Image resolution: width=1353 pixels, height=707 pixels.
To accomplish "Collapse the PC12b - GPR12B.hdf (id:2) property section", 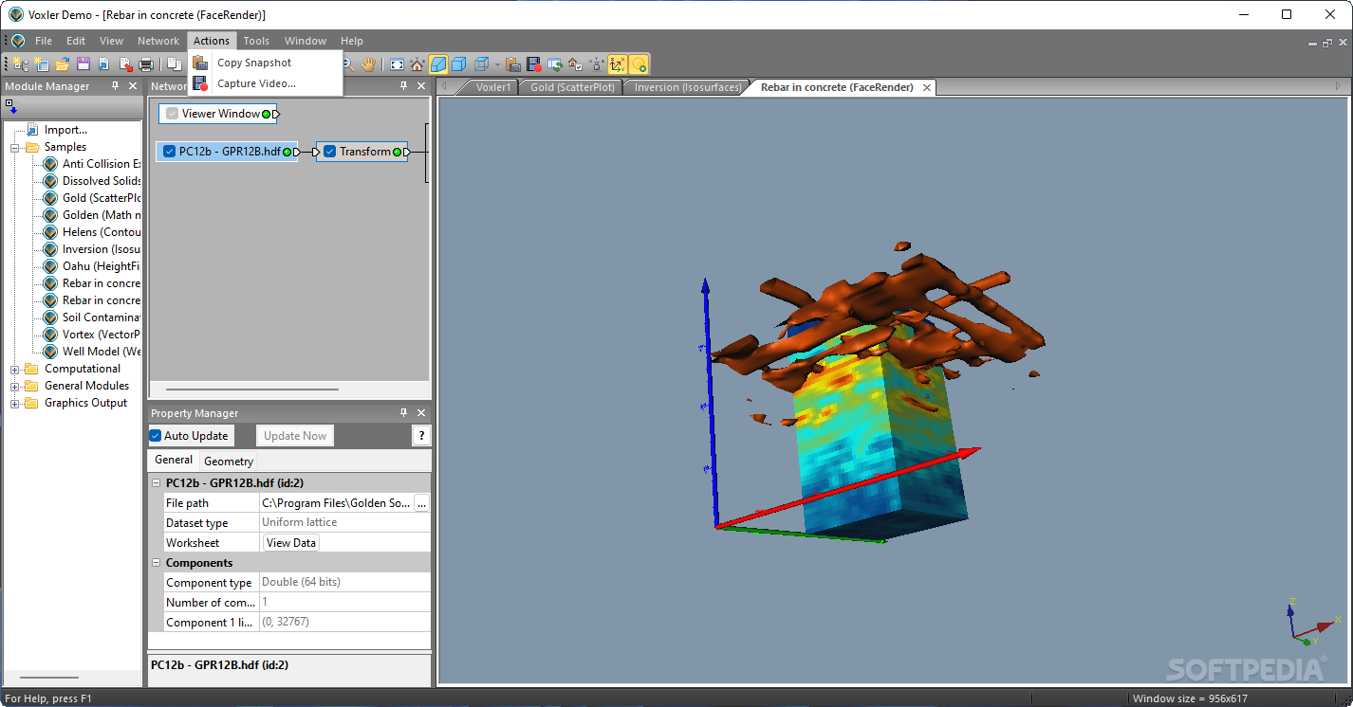I will (157, 483).
